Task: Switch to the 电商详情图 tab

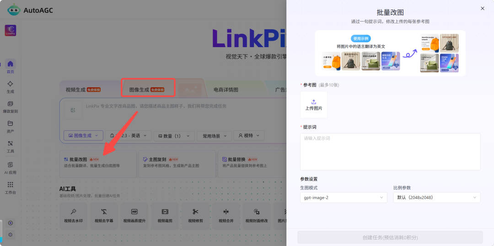Action: (226, 90)
